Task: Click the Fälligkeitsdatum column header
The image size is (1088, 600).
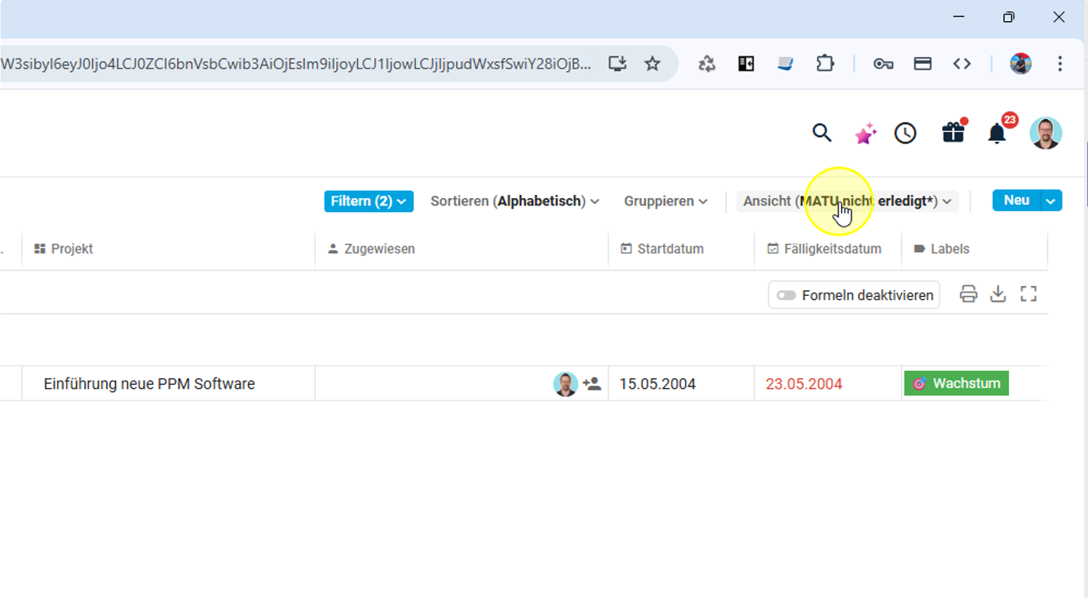Action: (831, 249)
